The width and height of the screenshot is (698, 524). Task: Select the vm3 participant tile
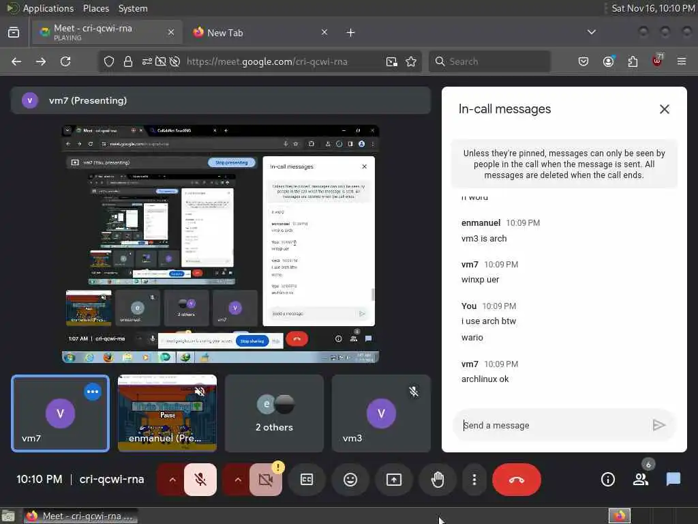coord(381,413)
